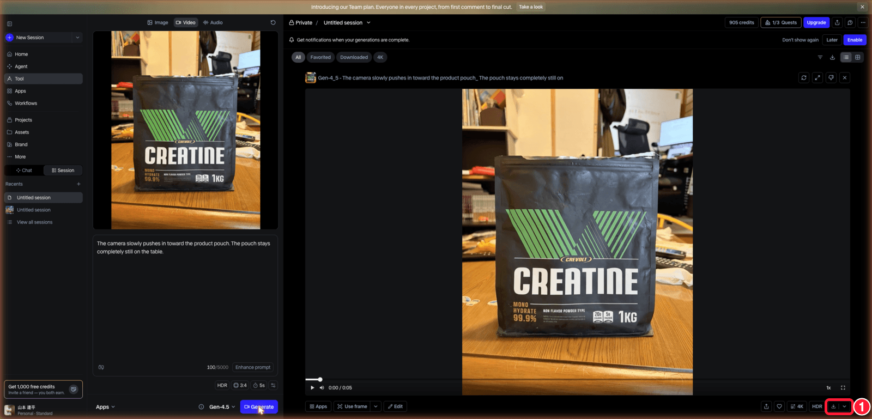Open the three-dot more options menu
Screen dimensions: 872x419
[x=863, y=22]
